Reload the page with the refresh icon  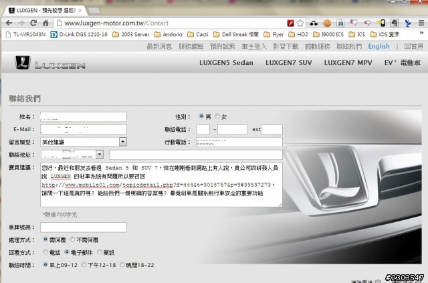[x=33, y=23]
